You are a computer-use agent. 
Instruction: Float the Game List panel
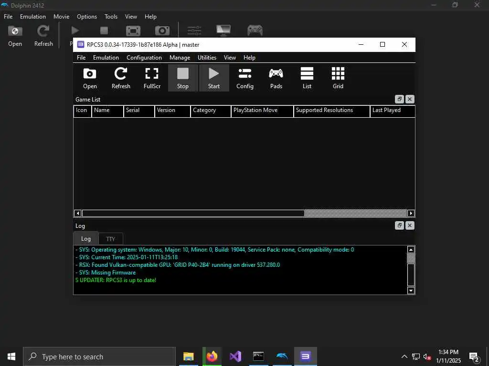(400, 99)
